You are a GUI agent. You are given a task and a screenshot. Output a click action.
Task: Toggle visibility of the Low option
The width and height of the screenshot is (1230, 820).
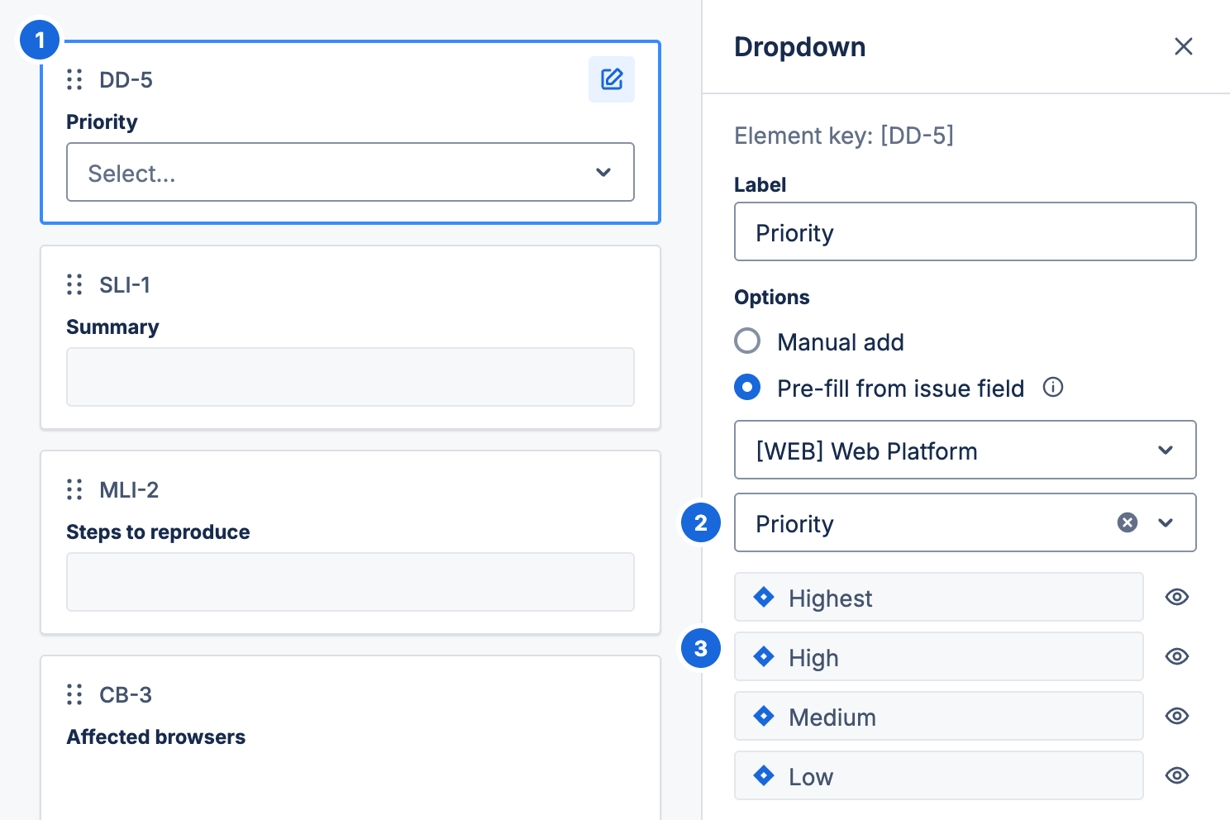[x=1177, y=775]
